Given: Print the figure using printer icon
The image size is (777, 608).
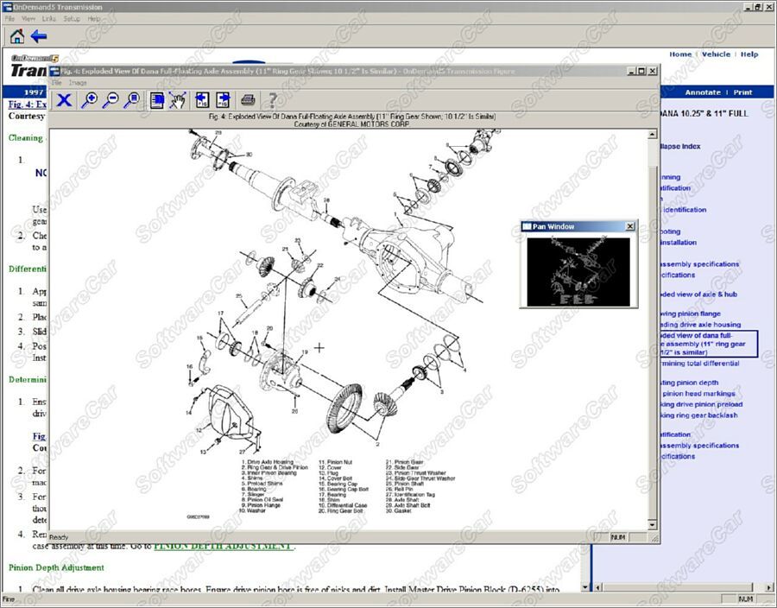Looking at the screenshot, I should point(248,100).
